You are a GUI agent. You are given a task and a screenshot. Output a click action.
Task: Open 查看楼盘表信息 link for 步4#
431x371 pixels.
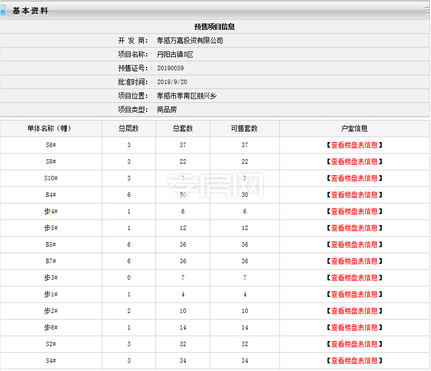click(354, 211)
